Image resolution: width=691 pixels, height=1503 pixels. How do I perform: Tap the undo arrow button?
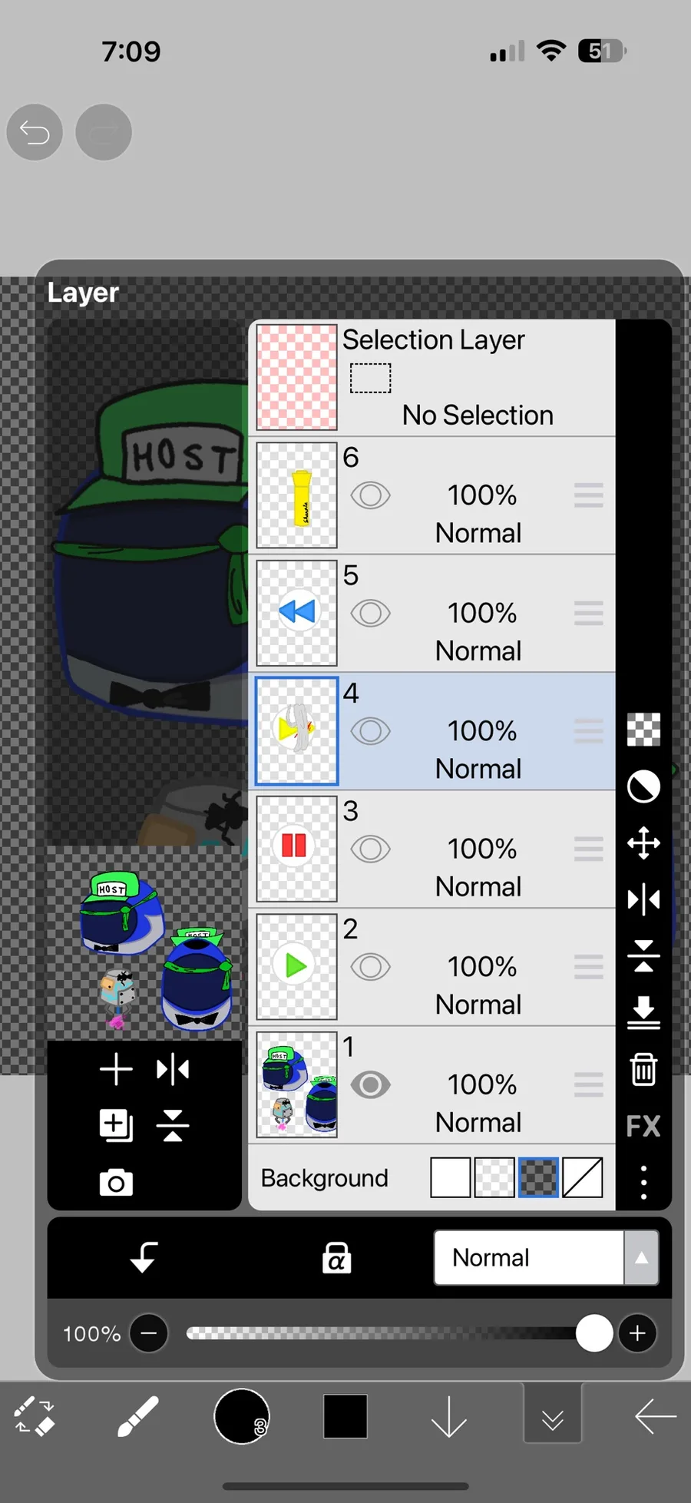(x=35, y=132)
